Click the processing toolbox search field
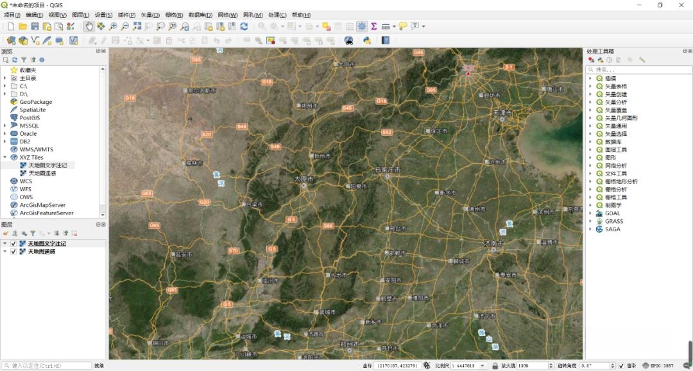 click(642, 69)
